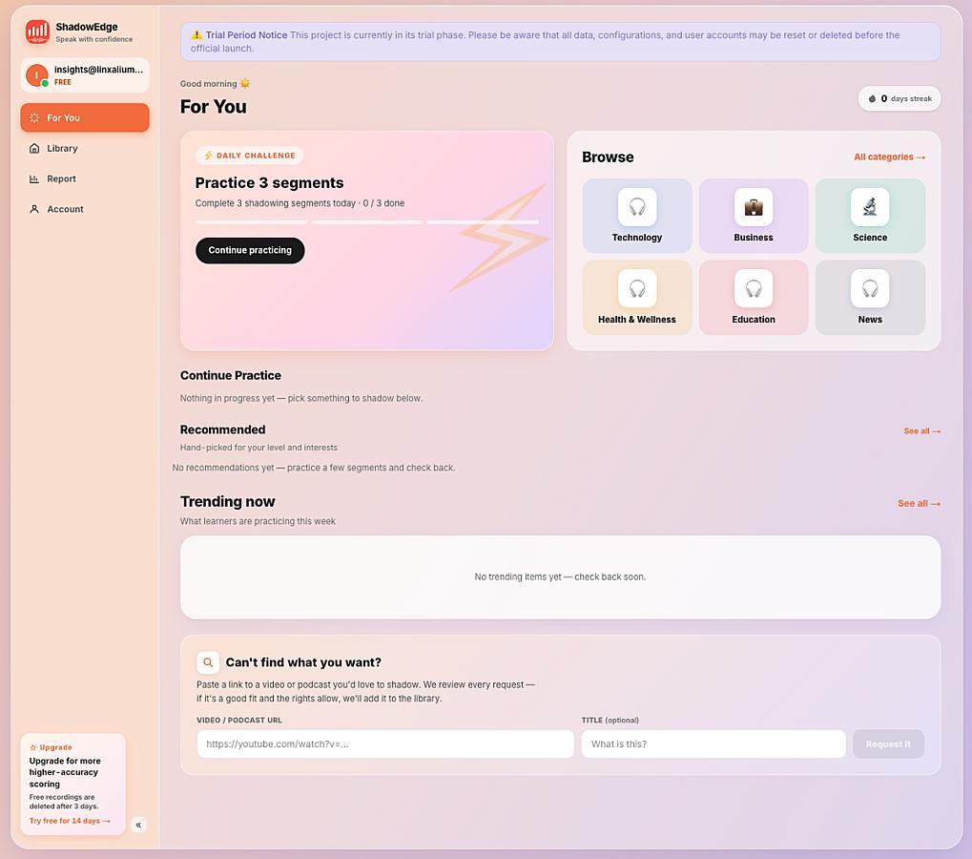Click the FREE plan label
Image resolution: width=972 pixels, height=859 pixels.
coord(63,82)
